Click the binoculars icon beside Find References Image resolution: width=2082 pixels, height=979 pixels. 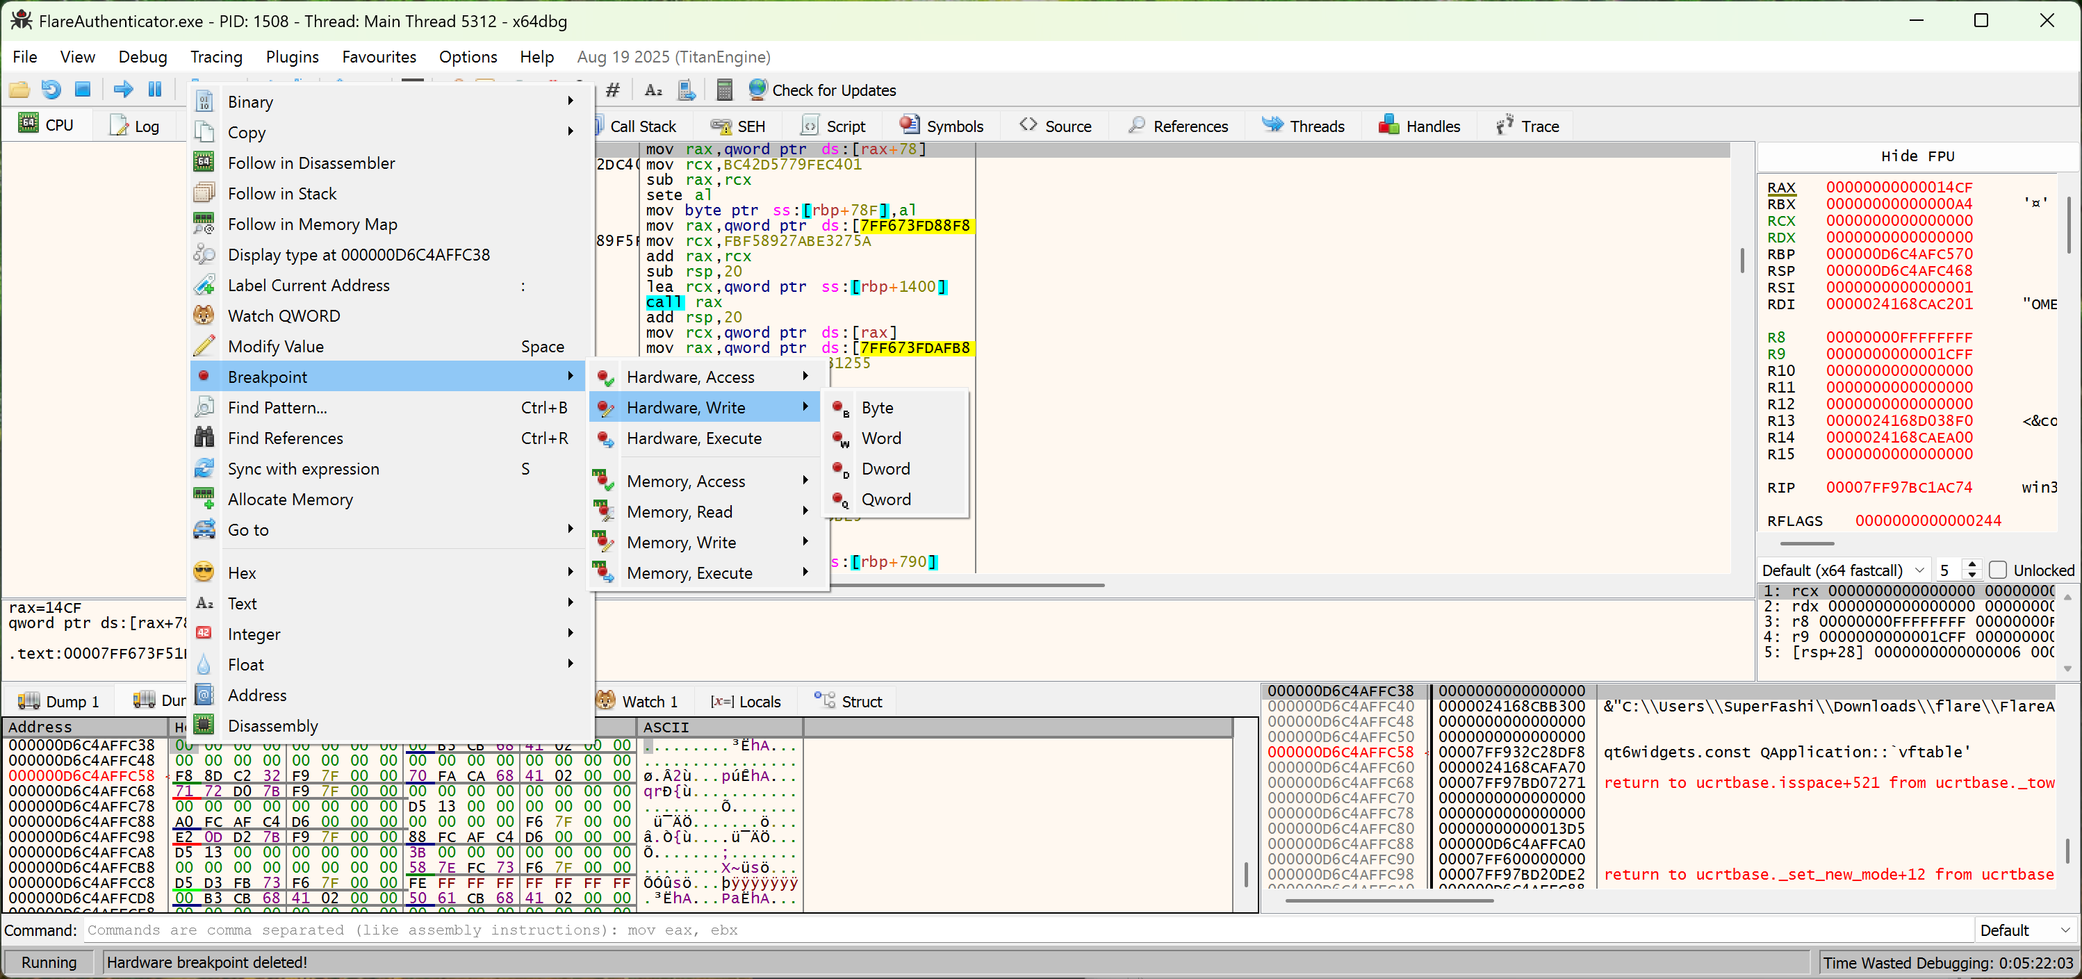coord(204,437)
